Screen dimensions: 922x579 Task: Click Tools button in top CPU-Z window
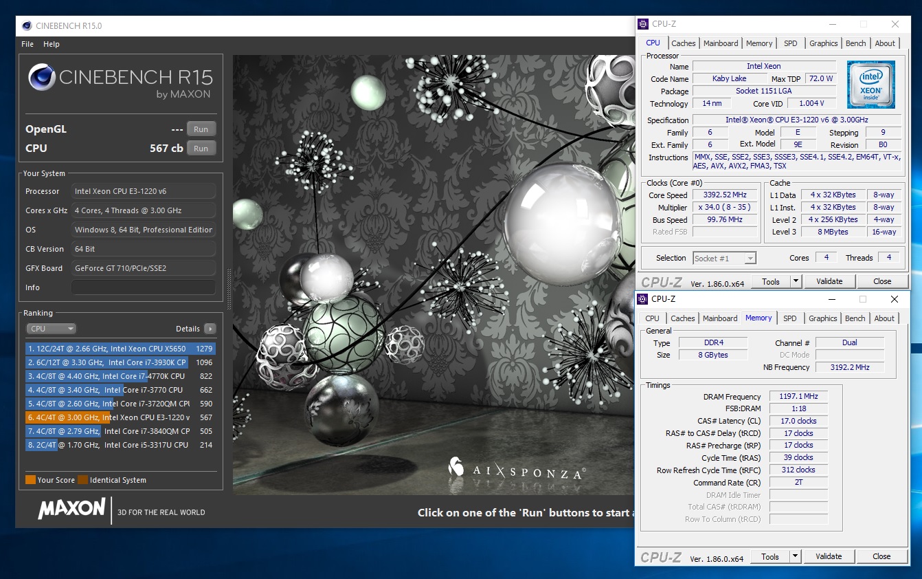pos(771,281)
